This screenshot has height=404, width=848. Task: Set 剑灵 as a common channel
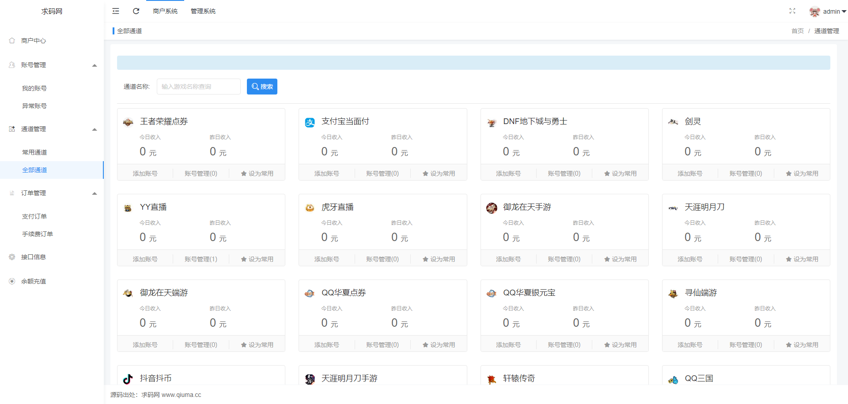802,174
